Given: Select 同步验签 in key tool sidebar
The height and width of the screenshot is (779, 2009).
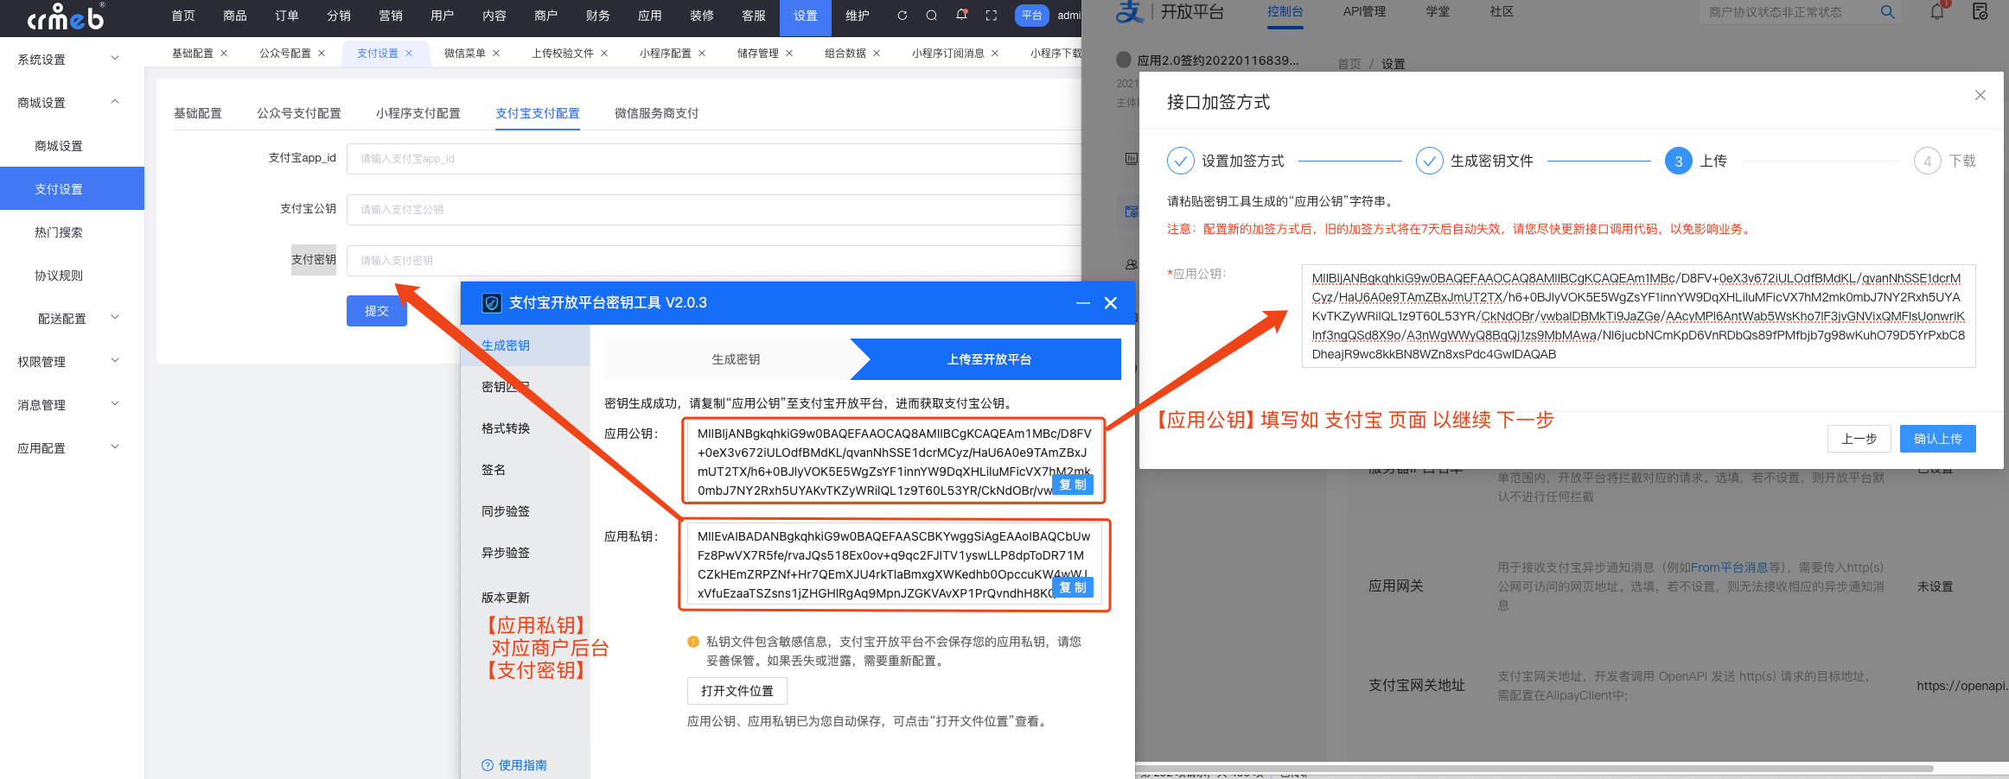Looking at the screenshot, I should click(506, 511).
